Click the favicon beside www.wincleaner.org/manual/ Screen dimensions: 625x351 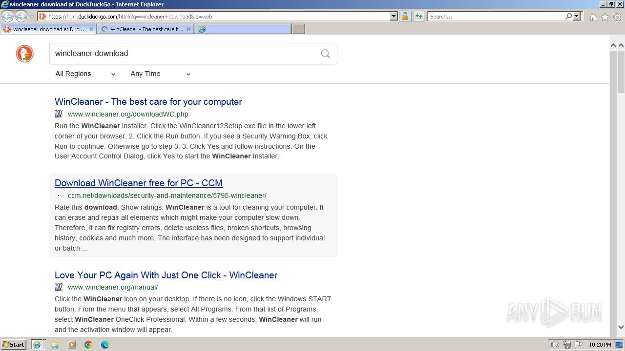click(59, 287)
